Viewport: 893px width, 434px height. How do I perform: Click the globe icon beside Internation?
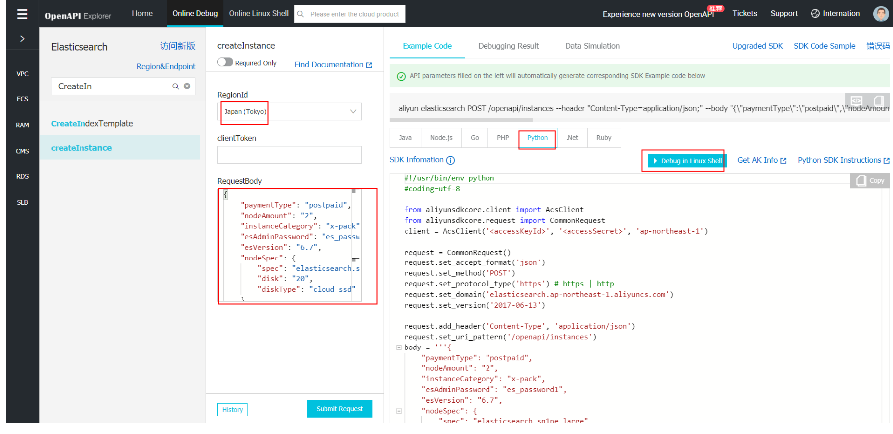(815, 14)
